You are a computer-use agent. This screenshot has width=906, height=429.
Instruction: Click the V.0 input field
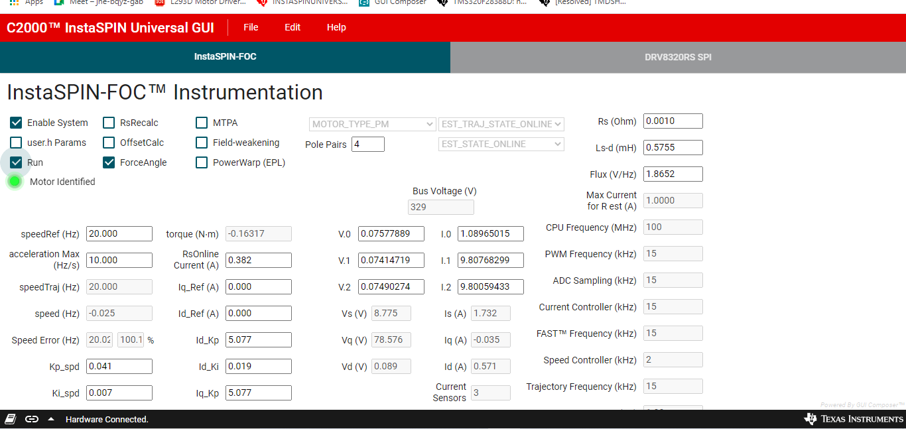391,233
